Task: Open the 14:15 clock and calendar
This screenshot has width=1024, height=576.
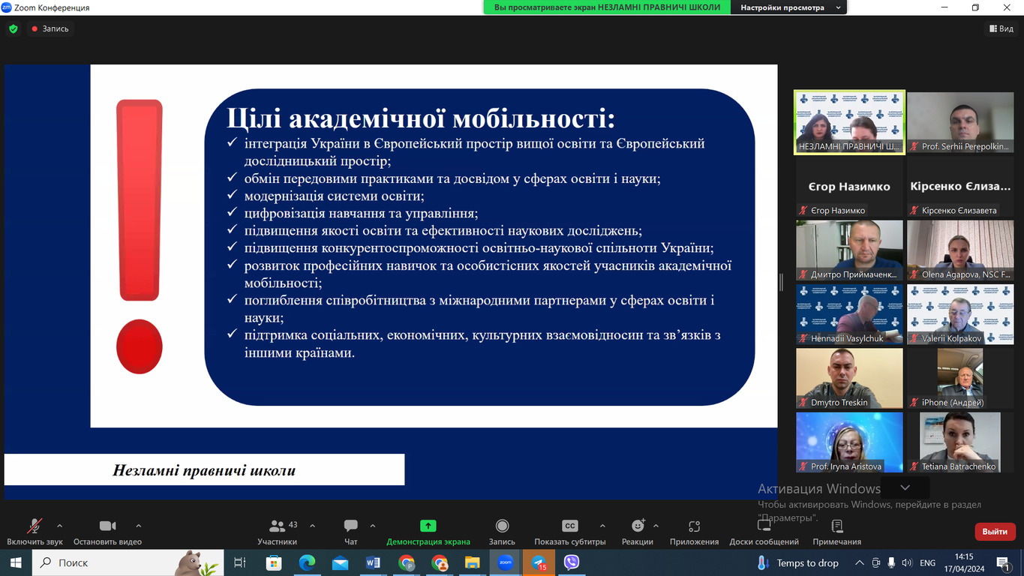Action: [x=965, y=562]
